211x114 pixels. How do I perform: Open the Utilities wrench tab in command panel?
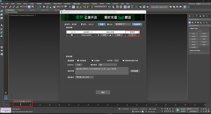coord(207,16)
